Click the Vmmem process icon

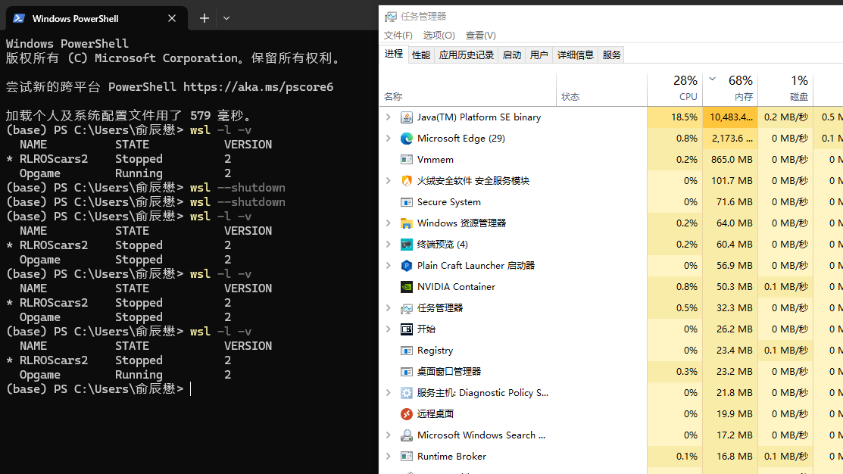coord(407,160)
